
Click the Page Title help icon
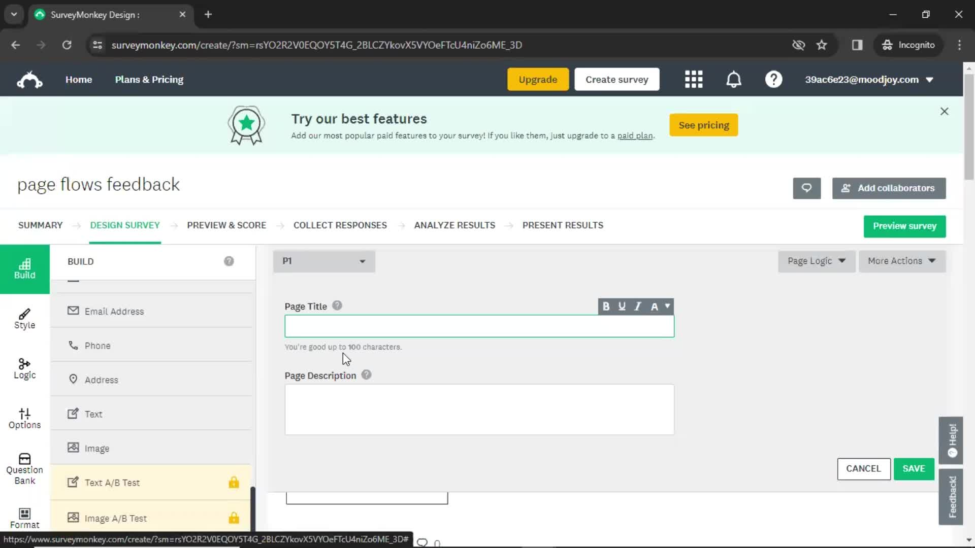coord(337,306)
